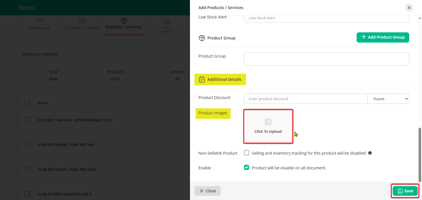Click the Sale Invoice document icon
Image resolution: width=422 pixels, height=200 pixels.
166,21
